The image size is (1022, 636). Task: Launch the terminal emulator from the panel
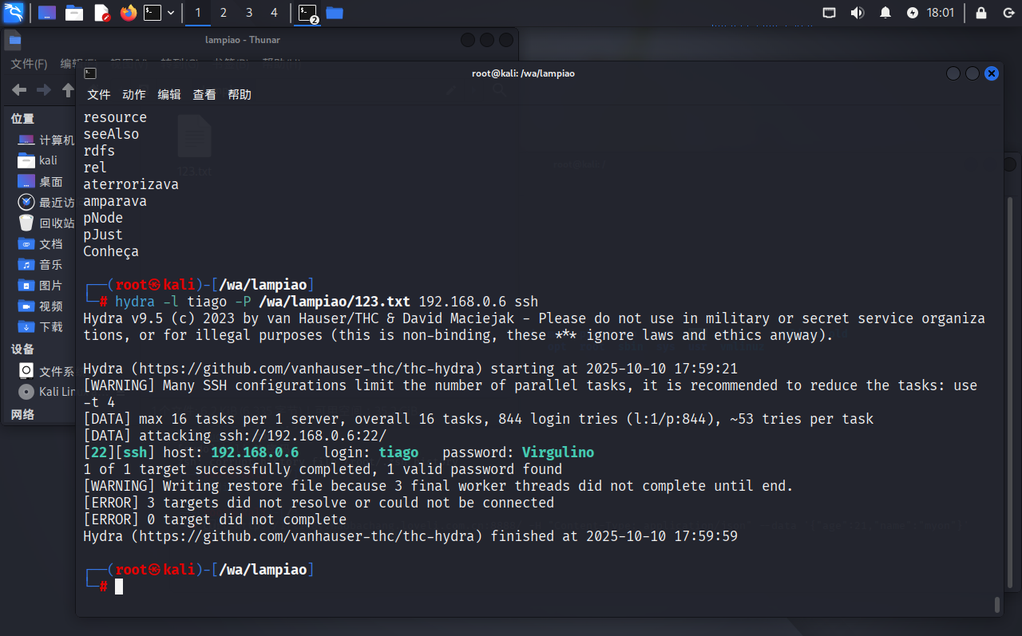click(x=153, y=13)
